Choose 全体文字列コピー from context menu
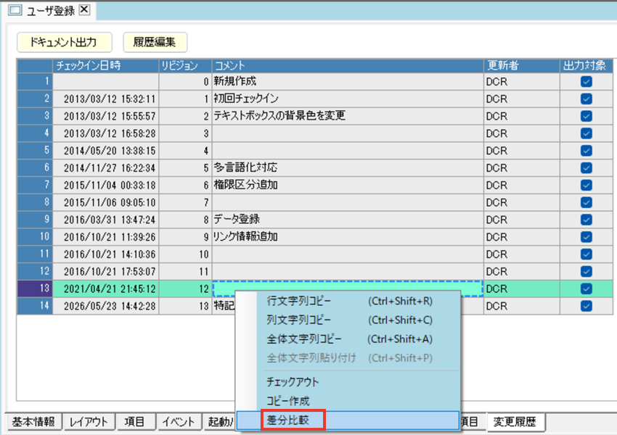The image size is (617, 435). tap(348, 339)
